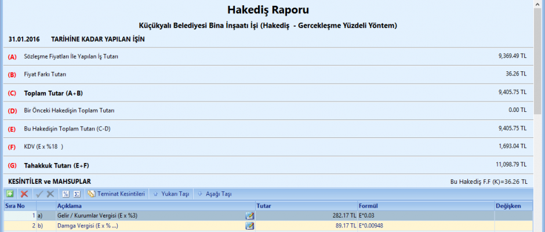Click the sigma sum toolbar icon
545x232 pixels.
coord(76,194)
